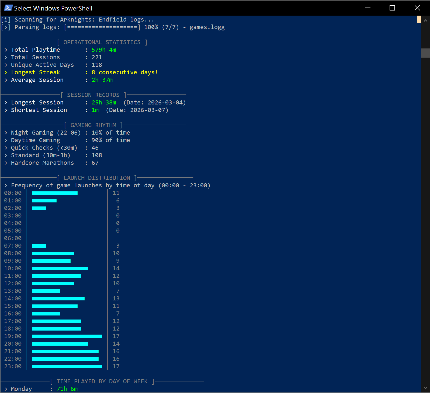This screenshot has width=430, height=393.
Task: Minimize the PowerShell window
Action: click(x=368, y=8)
